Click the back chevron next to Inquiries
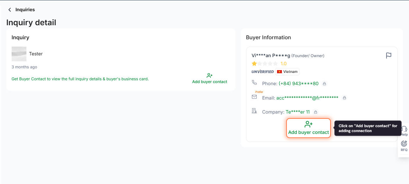 [10, 10]
